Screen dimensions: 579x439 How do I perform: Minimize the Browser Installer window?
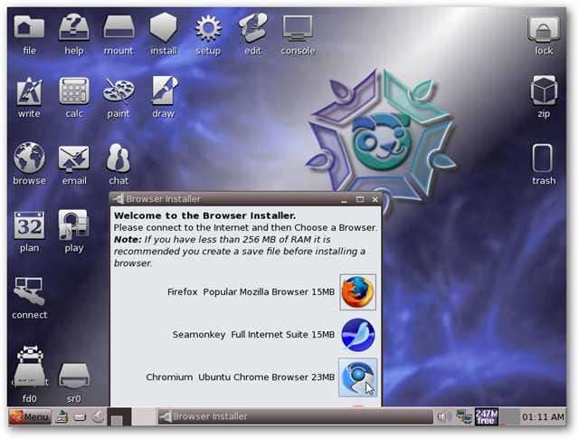pos(344,199)
